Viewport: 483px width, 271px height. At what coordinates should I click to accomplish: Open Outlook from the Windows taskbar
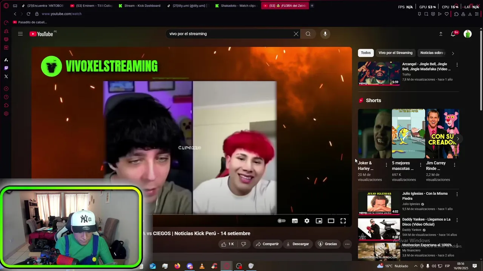(x=152, y=266)
